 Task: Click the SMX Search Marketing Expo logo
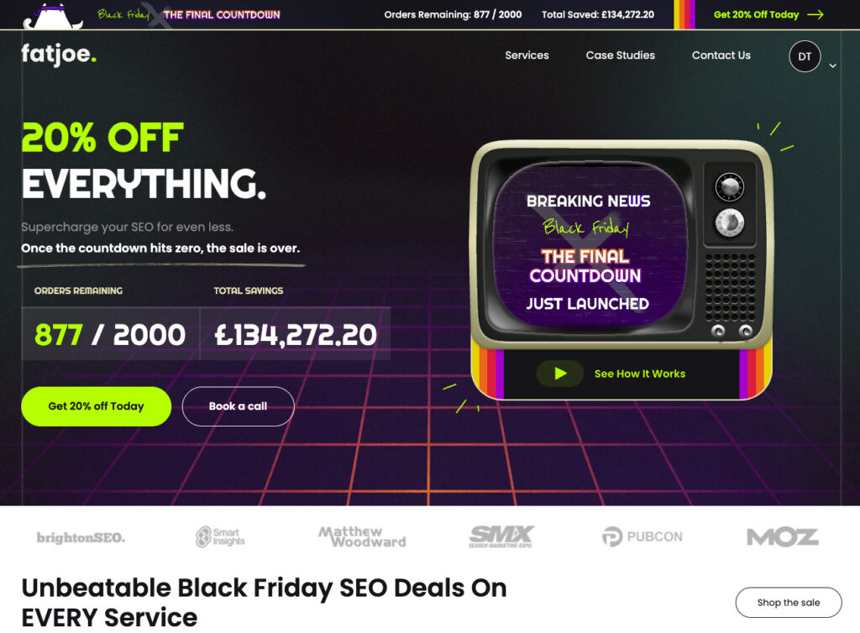coord(501,536)
